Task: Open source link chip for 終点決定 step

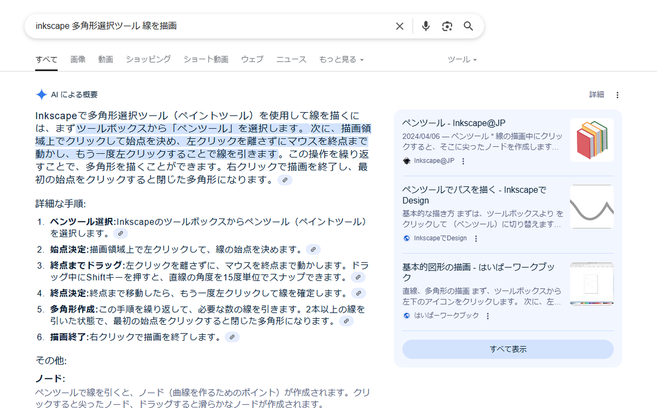Action: [x=358, y=293]
